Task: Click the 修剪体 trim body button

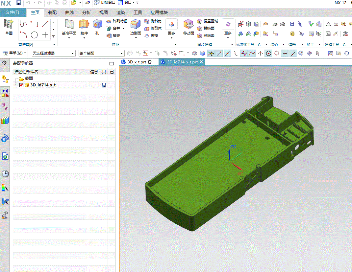Action: 153,28
